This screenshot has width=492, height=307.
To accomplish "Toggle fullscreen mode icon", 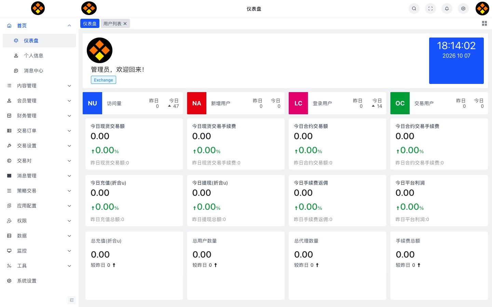I will [430, 9].
